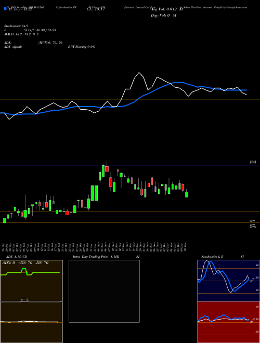Image resolution: width=260 pixels, height=343 pixels.
Task: Click the 'CL: 13.17' closing price label
Action: 96,10
